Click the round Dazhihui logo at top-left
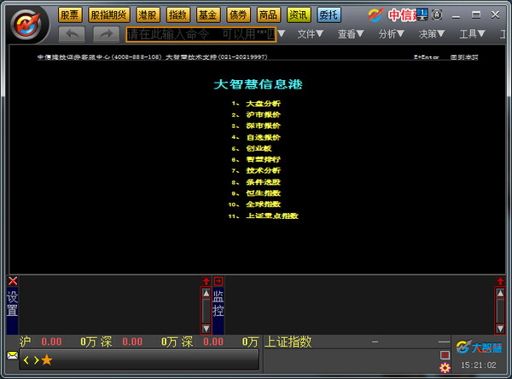This screenshot has height=379, width=512. click(26, 25)
